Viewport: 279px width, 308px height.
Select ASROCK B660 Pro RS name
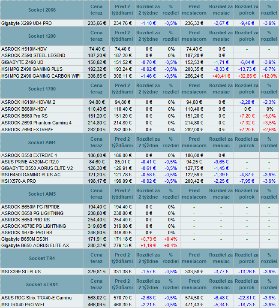click(24, 116)
